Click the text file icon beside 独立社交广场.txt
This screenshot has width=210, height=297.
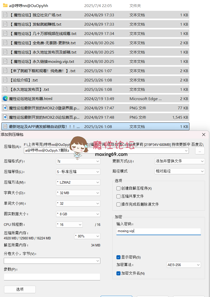tap(5, 15)
